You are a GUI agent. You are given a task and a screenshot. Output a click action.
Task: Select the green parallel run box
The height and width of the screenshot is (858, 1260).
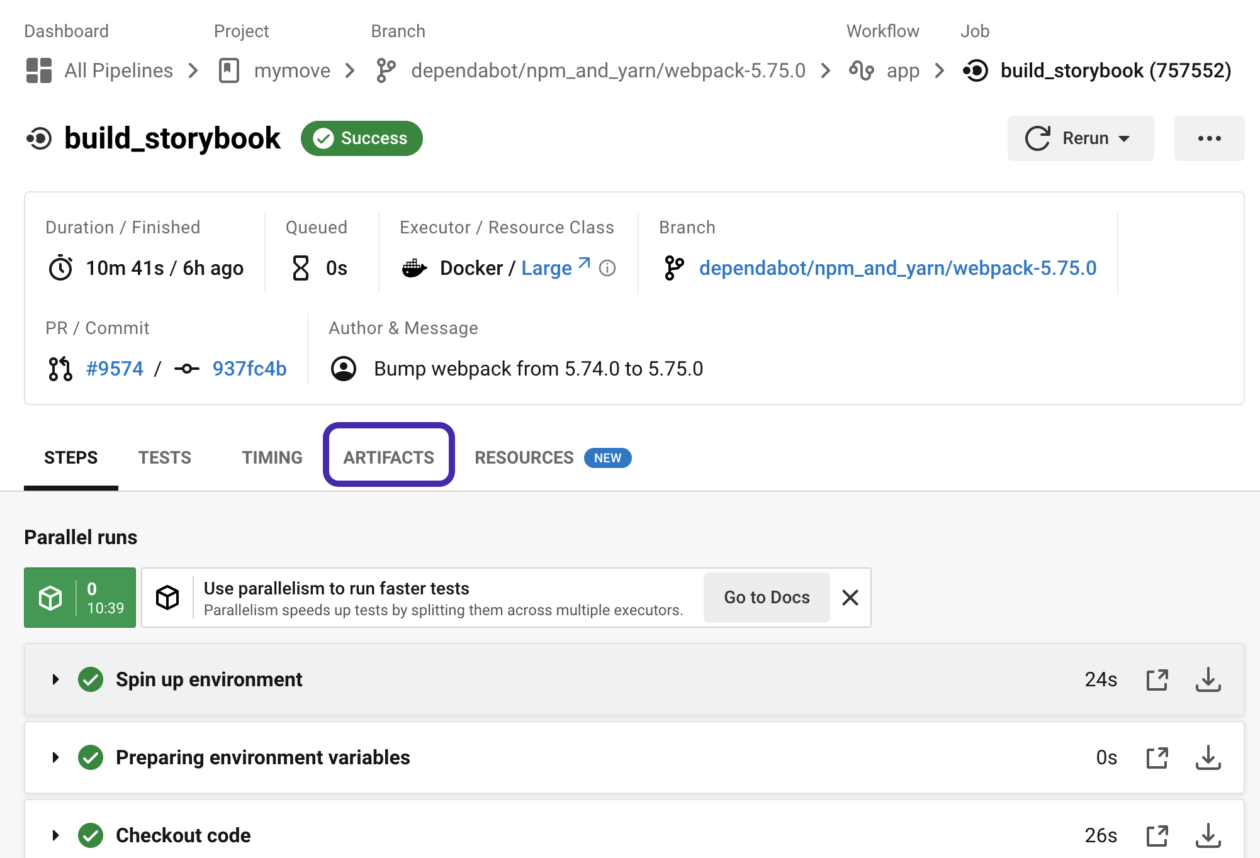[79, 597]
